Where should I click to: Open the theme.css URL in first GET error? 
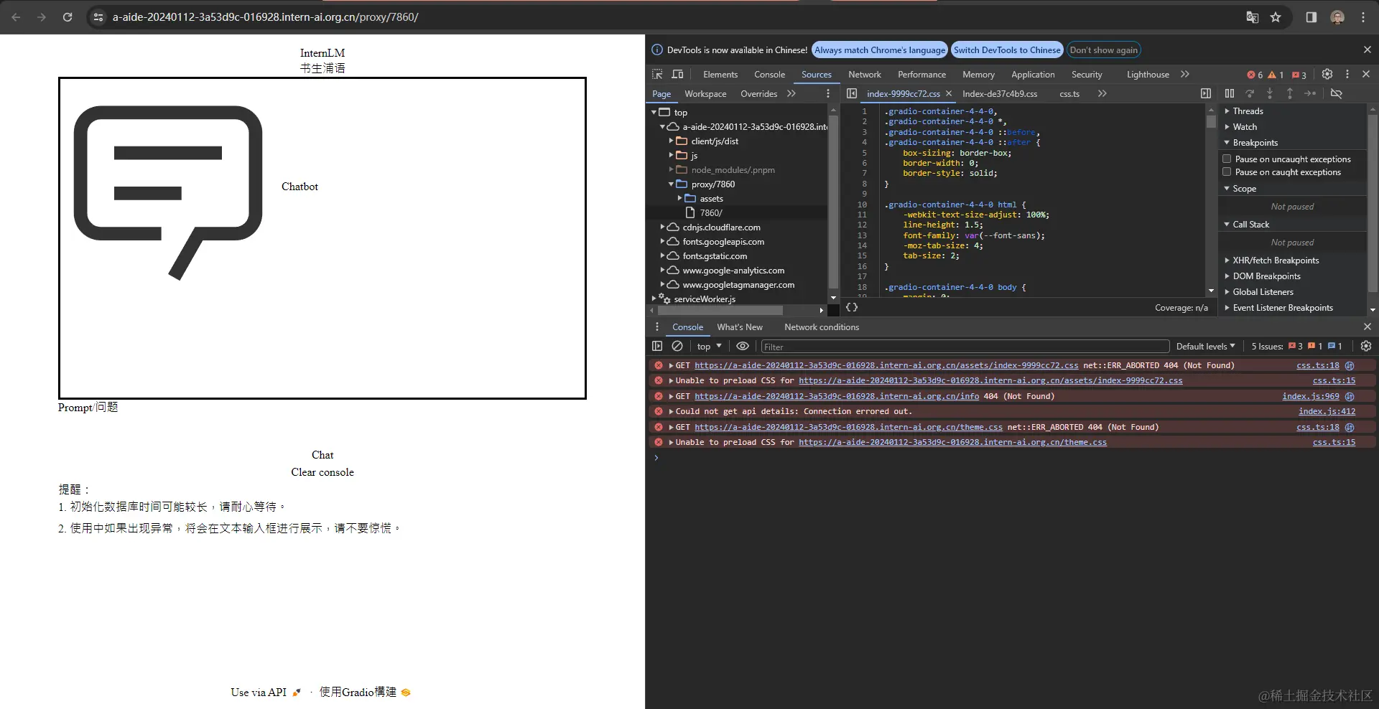[x=848, y=427]
